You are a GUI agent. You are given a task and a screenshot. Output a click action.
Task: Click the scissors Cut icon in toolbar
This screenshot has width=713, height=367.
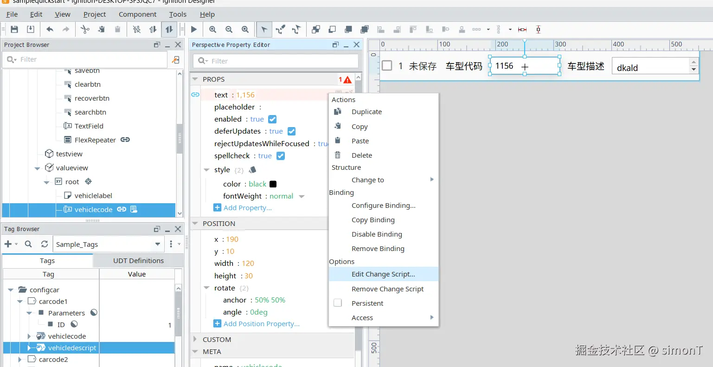click(x=85, y=29)
